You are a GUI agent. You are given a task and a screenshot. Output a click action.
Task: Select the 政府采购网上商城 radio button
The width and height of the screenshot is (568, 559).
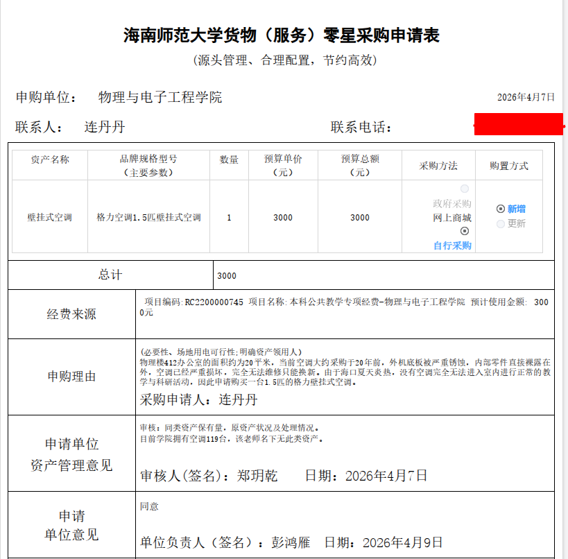[x=465, y=189]
